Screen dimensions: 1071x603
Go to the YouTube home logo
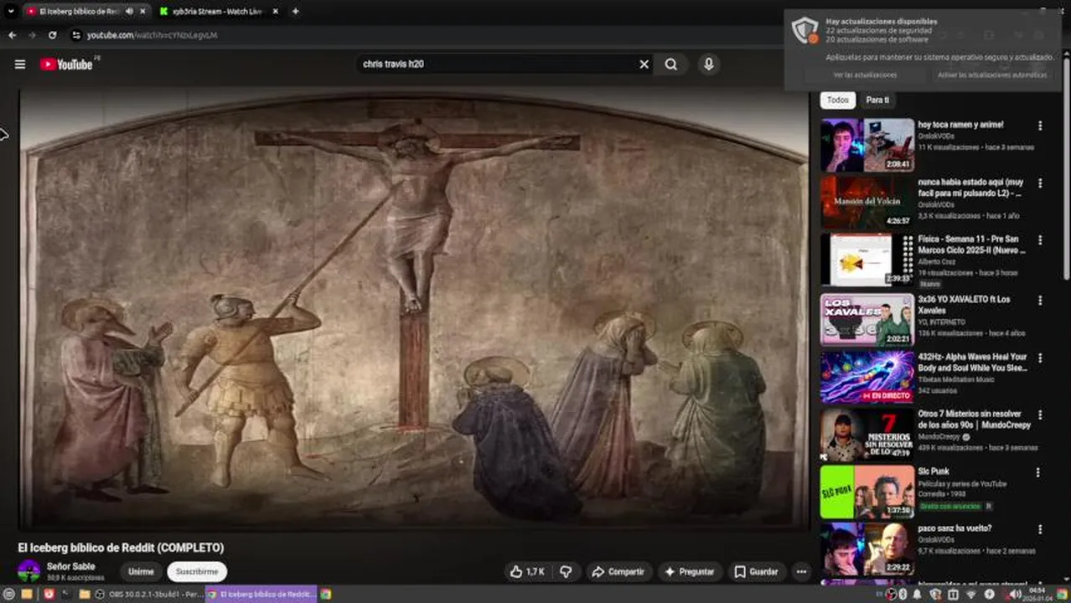pyautogui.click(x=66, y=64)
